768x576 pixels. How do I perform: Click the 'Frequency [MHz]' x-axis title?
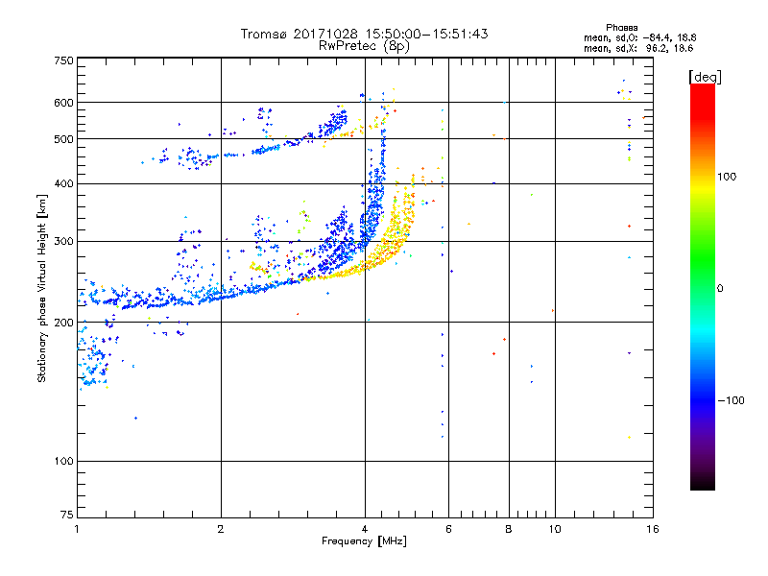pyautogui.click(x=364, y=541)
